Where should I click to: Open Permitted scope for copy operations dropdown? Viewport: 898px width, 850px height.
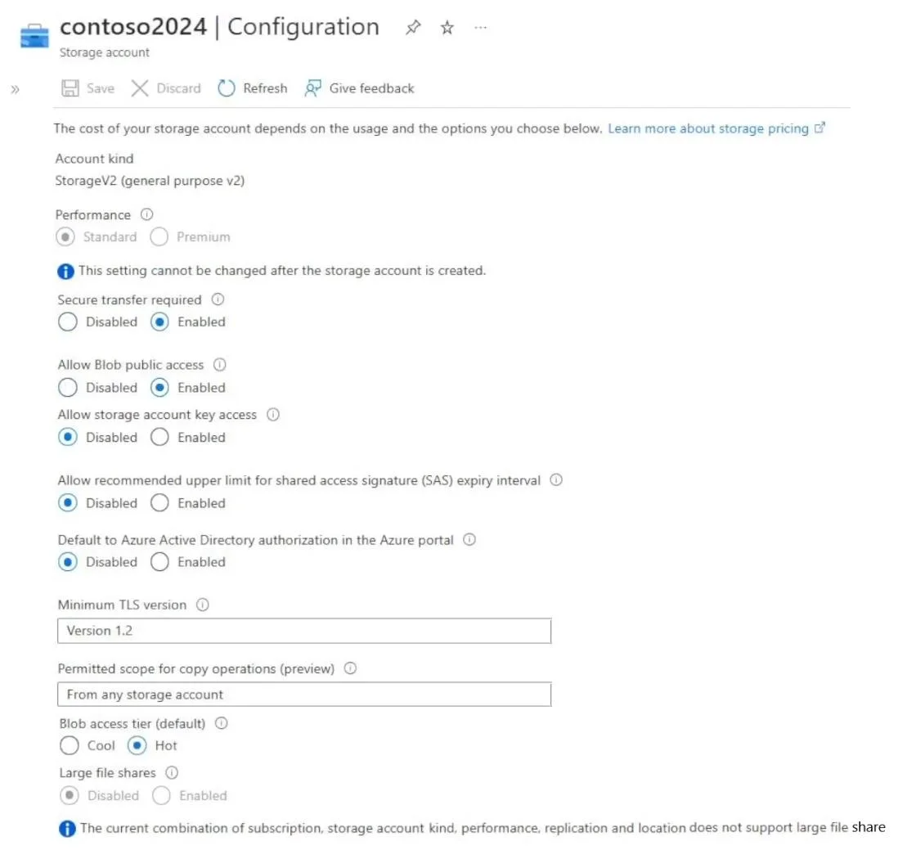tap(304, 695)
